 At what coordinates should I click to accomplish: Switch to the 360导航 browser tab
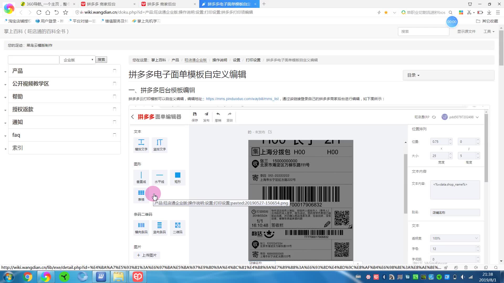click(48, 4)
